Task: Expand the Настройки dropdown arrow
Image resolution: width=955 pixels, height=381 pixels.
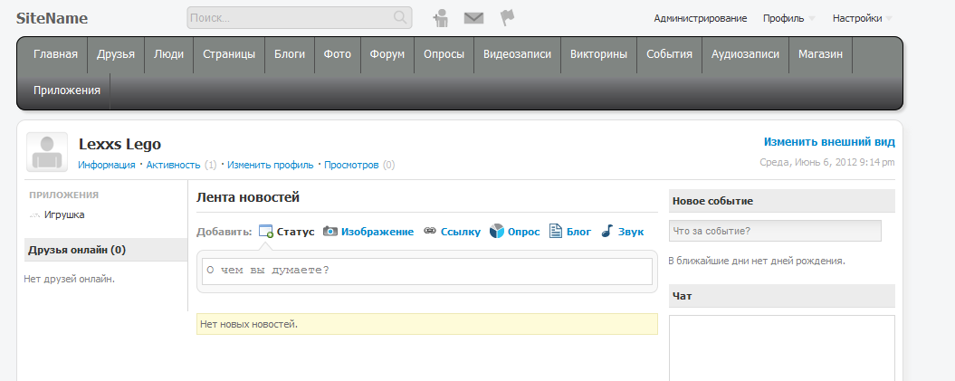Action: (x=889, y=19)
